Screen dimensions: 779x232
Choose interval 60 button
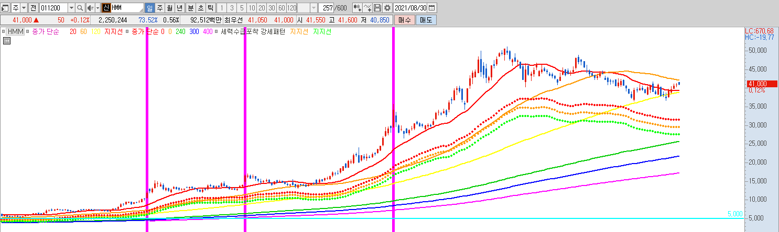(282, 8)
